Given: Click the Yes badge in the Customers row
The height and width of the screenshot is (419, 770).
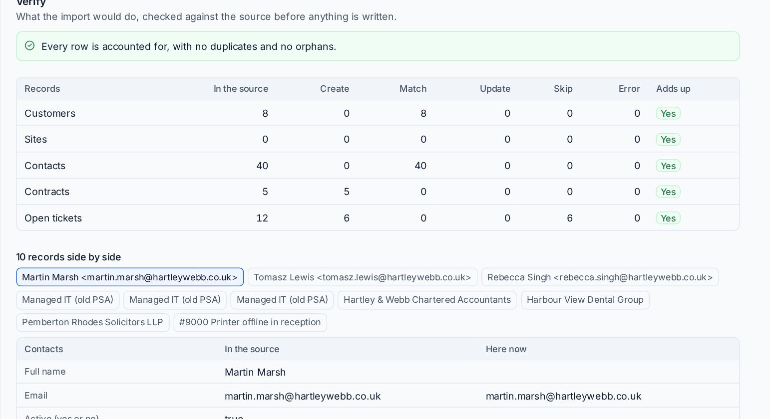Looking at the screenshot, I should click(668, 113).
